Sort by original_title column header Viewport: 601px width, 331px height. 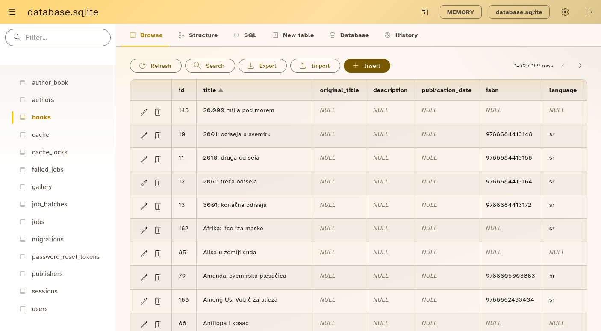click(x=339, y=90)
